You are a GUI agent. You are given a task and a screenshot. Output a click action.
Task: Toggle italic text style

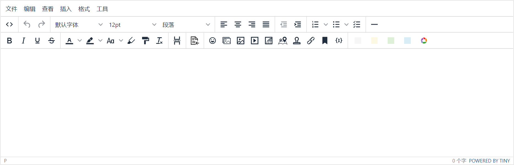(x=23, y=41)
